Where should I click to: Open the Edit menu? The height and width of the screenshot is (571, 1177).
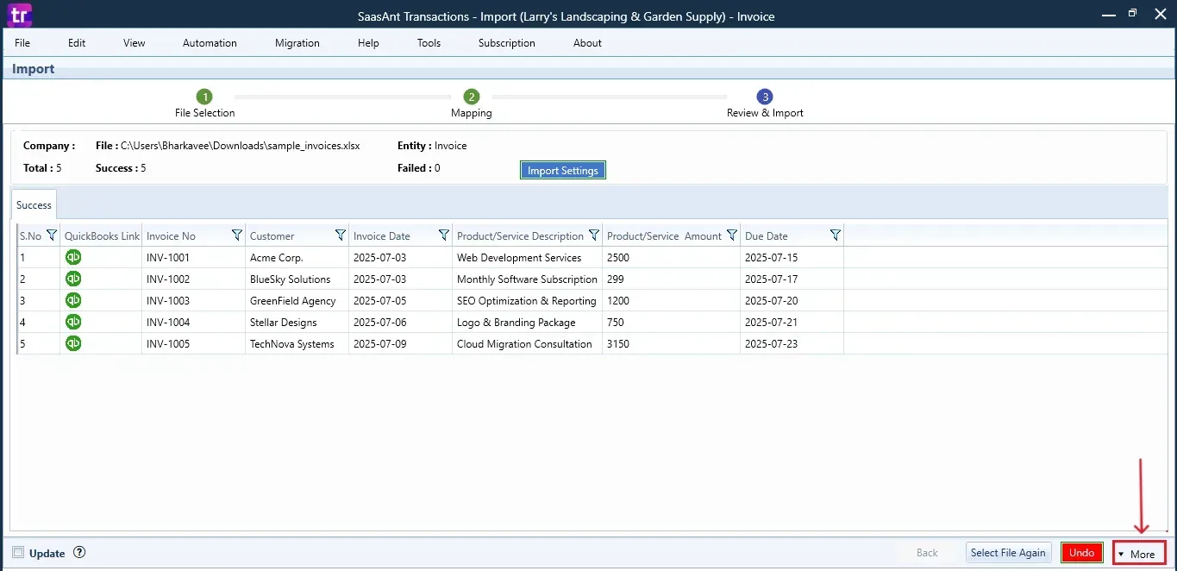[77, 43]
